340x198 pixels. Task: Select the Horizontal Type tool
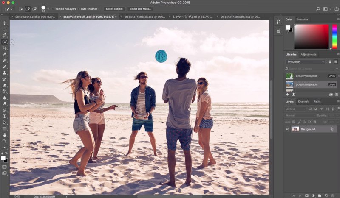click(4, 117)
